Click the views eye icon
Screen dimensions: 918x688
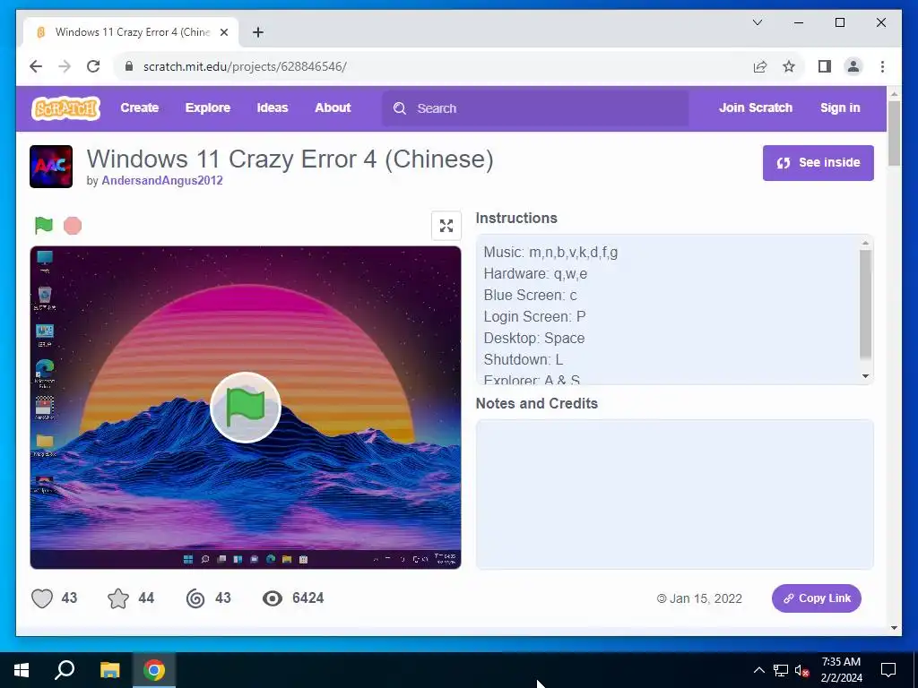[x=273, y=598]
